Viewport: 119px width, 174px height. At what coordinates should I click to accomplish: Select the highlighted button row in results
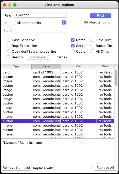coord(58,121)
